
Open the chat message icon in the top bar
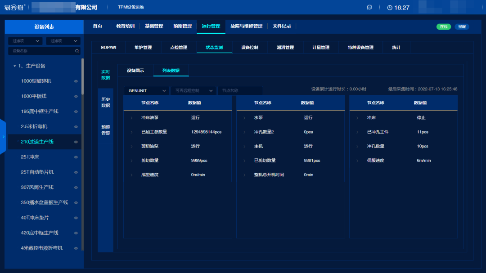369,7
